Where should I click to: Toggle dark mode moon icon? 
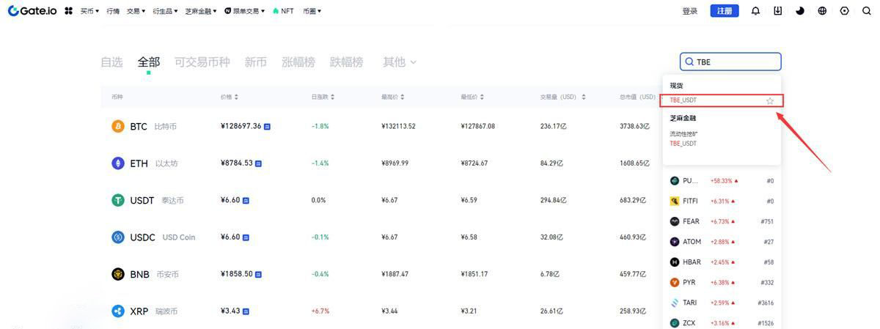[x=800, y=11]
